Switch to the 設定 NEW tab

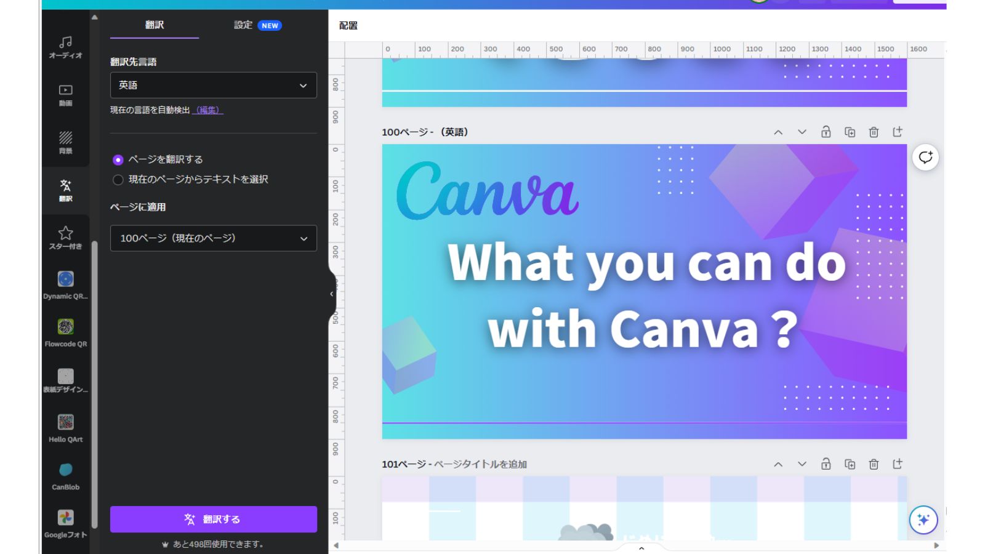coord(258,25)
